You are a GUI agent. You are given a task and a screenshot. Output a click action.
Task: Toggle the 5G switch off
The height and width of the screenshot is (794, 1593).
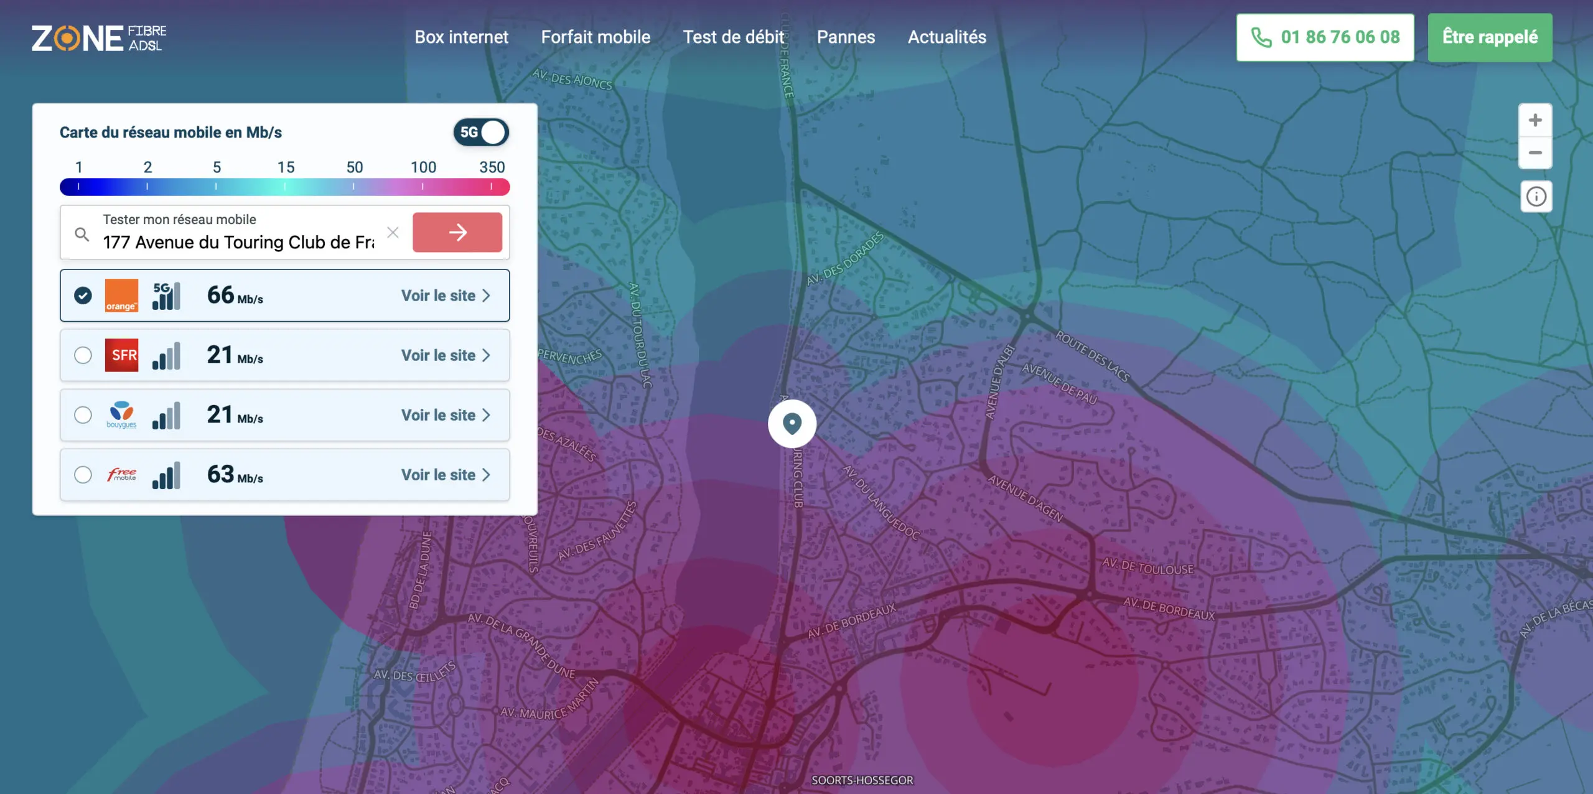tap(481, 133)
